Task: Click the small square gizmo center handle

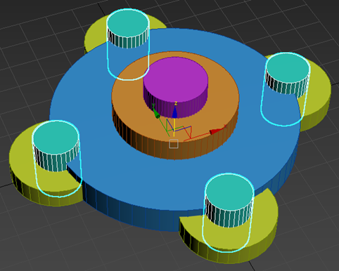Action: tap(174, 144)
